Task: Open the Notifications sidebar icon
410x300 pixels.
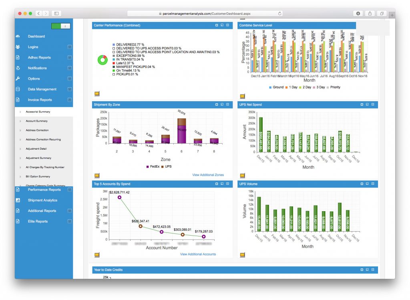Action: tap(18, 68)
